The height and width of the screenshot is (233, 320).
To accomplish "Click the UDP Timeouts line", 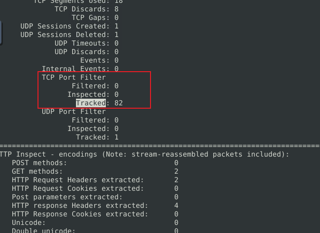I will (x=86, y=43).
